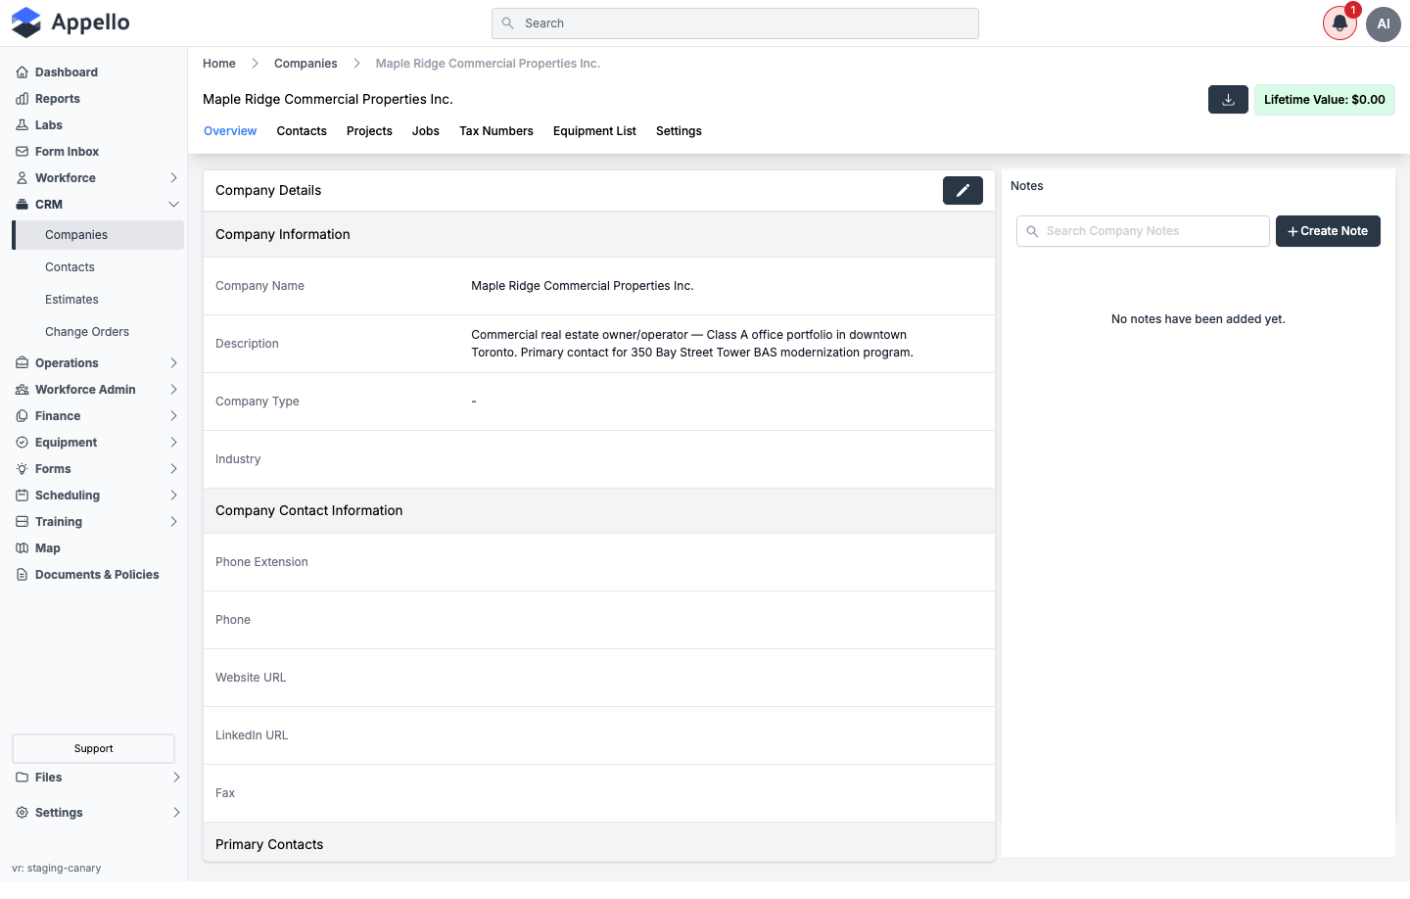Click the download icon button
The image size is (1410, 899).
[1228, 100]
